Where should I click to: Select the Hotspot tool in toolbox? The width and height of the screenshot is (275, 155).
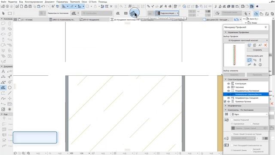point(9,109)
